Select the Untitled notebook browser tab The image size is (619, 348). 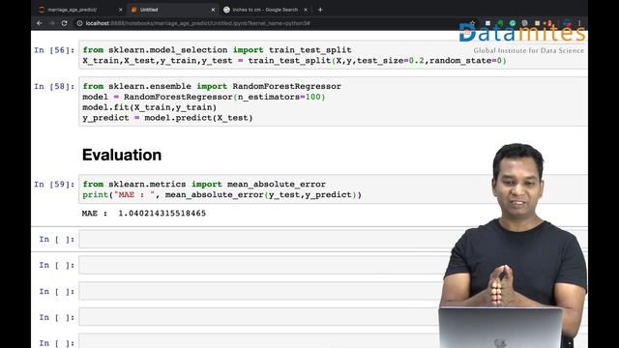tap(172, 10)
